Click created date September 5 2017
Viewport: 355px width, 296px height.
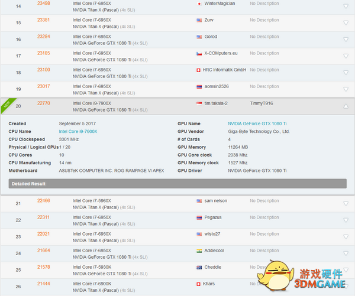(77, 123)
